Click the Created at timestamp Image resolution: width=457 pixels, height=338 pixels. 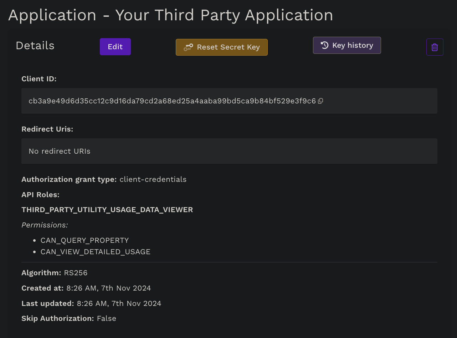(x=108, y=288)
